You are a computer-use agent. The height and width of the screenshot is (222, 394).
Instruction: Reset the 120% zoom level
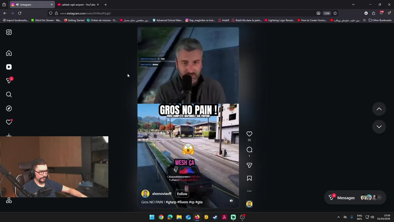(x=327, y=13)
